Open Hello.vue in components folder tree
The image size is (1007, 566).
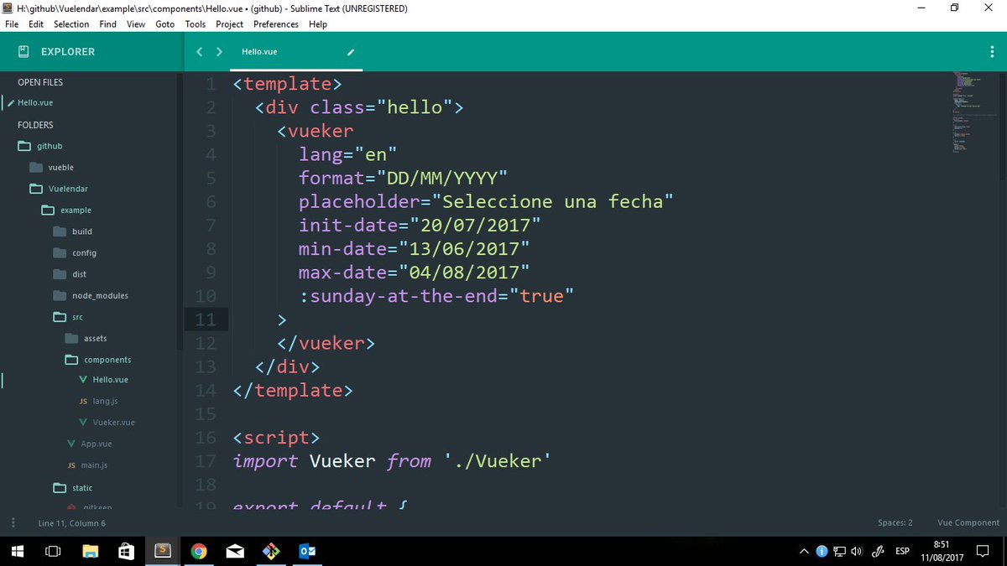tap(111, 380)
